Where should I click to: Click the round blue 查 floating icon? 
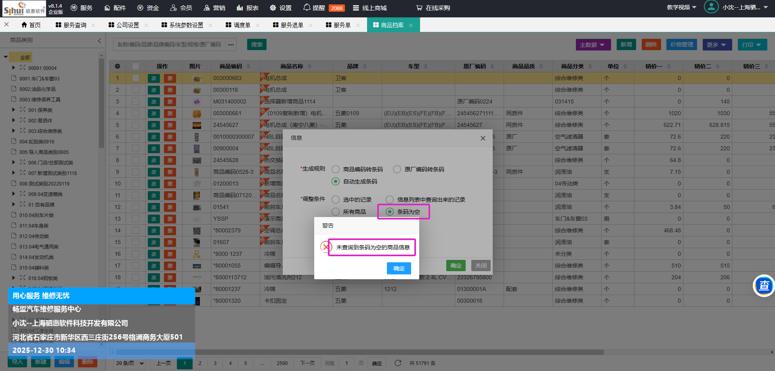763,286
